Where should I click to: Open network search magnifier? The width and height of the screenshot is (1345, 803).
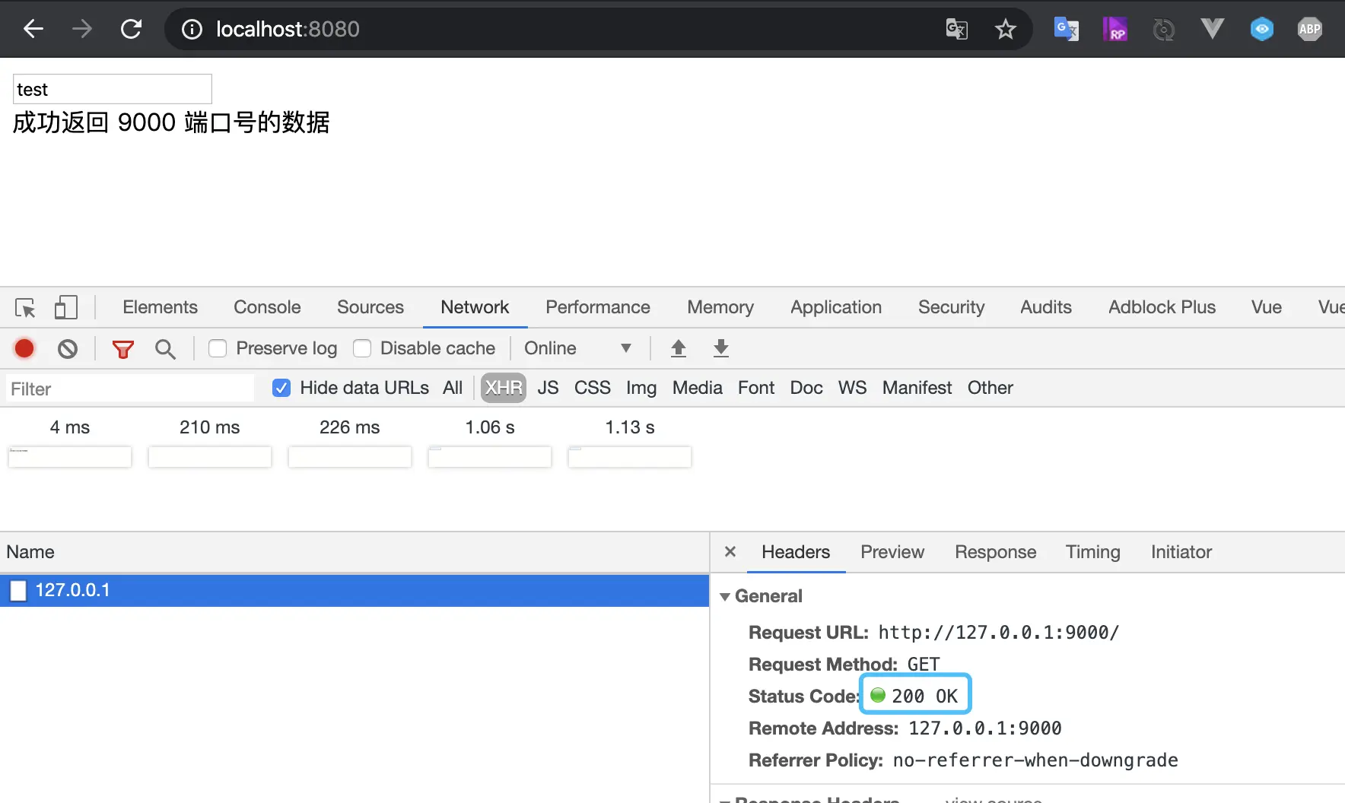165,349
